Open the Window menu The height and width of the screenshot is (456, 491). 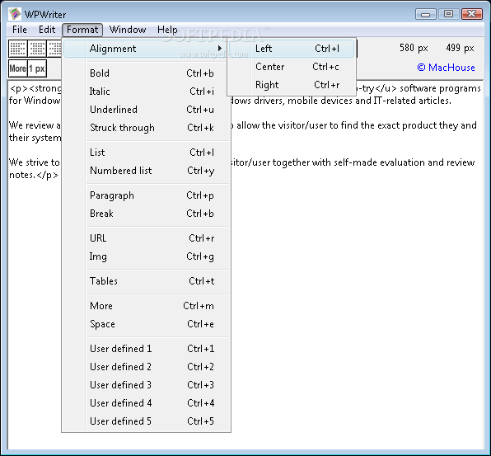click(x=128, y=30)
